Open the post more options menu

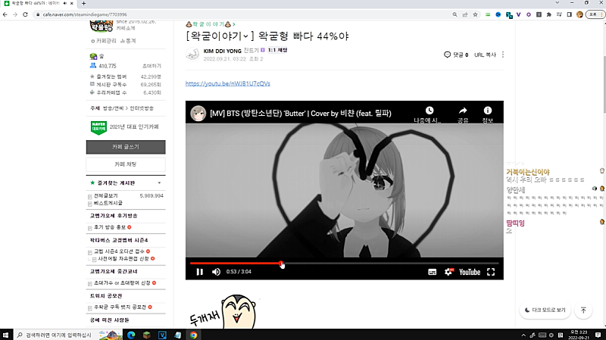click(503, 55)
